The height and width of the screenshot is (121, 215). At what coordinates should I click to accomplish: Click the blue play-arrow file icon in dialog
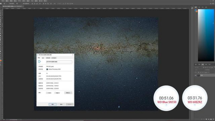tap(39, 62)
